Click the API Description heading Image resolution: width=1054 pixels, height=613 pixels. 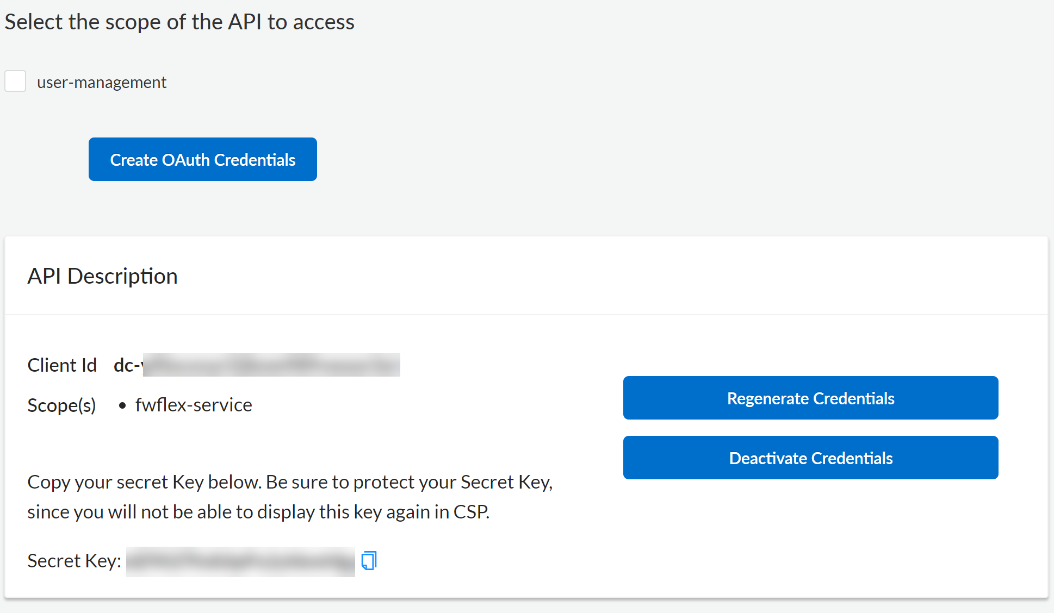[102, 276]
